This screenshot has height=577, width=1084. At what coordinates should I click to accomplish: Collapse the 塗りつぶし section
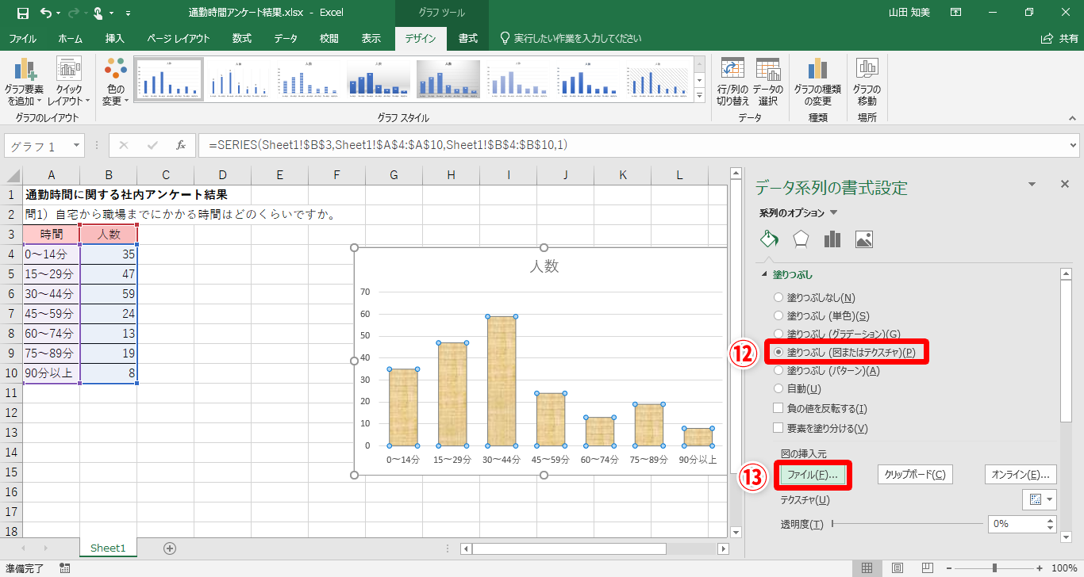pyautogui.click(x=765, y=274)
